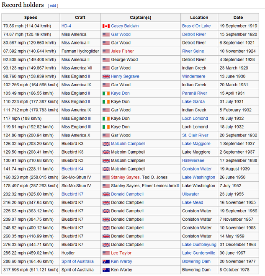
Task: Open the Kaye Don link
Action: [120, 93]
